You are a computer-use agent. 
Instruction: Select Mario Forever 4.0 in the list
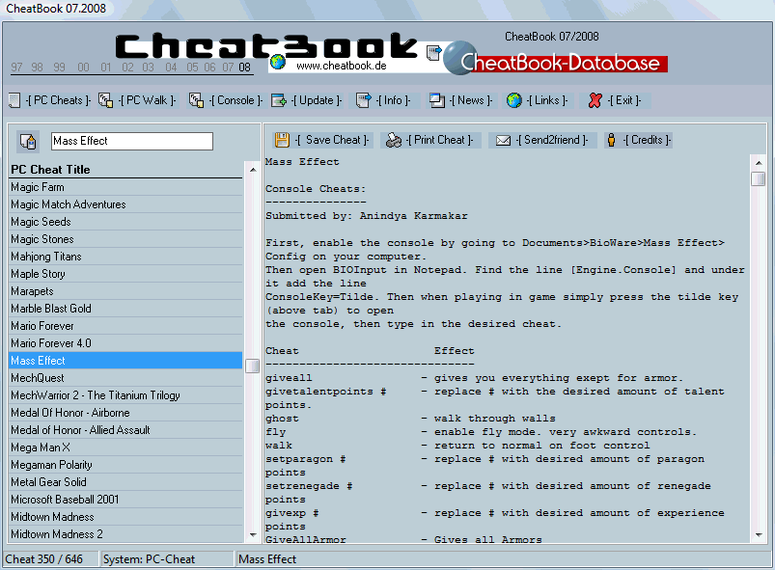(125, 343)
